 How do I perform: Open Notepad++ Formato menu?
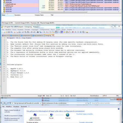(27, 30)
